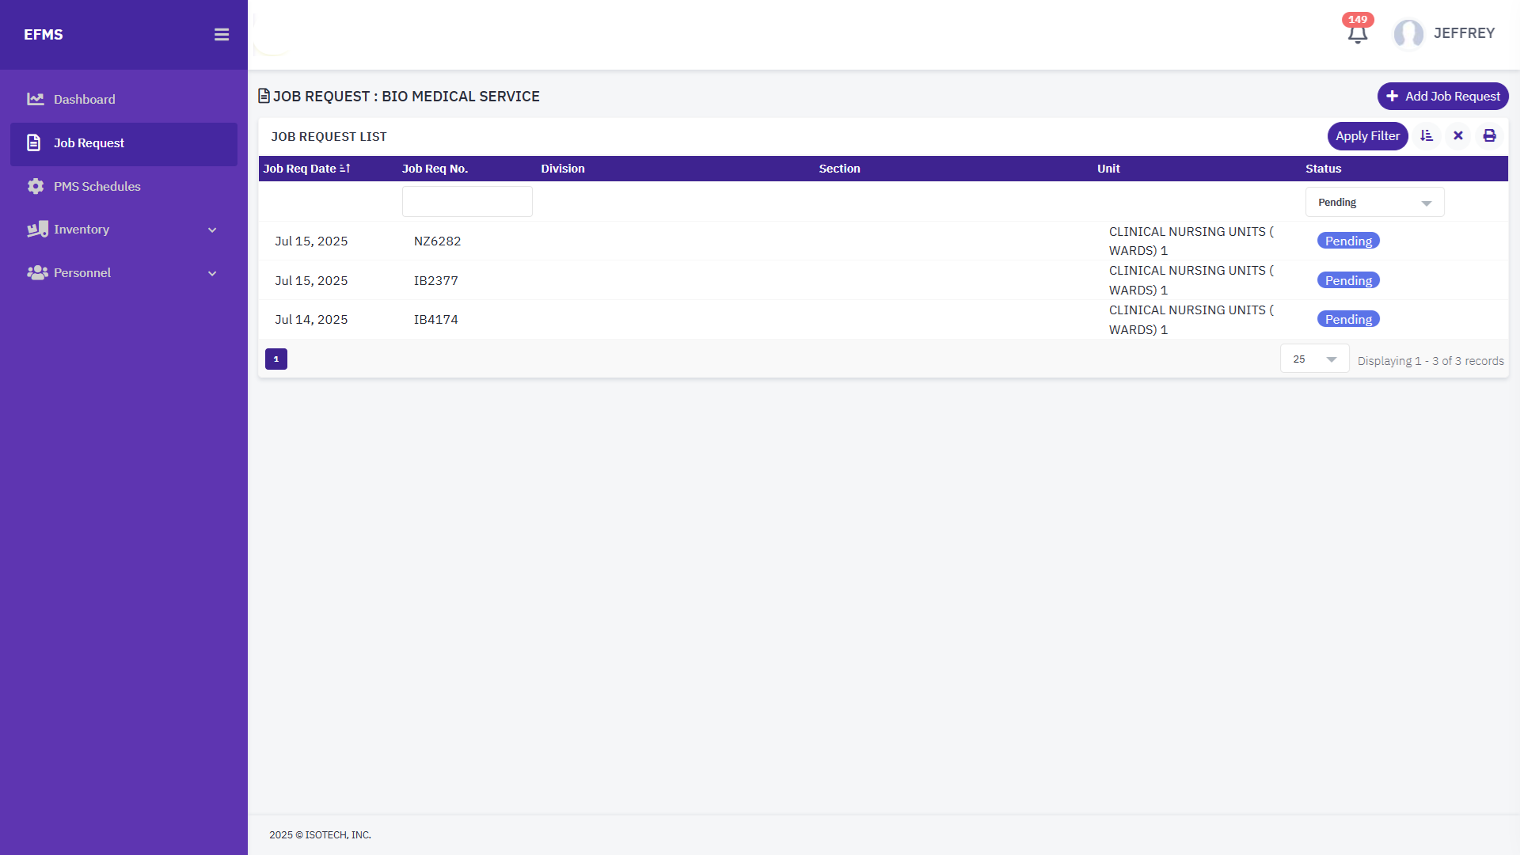Select the job request row NZ6282
This screenshot has height=855, width=1520.
coord(437,241)
